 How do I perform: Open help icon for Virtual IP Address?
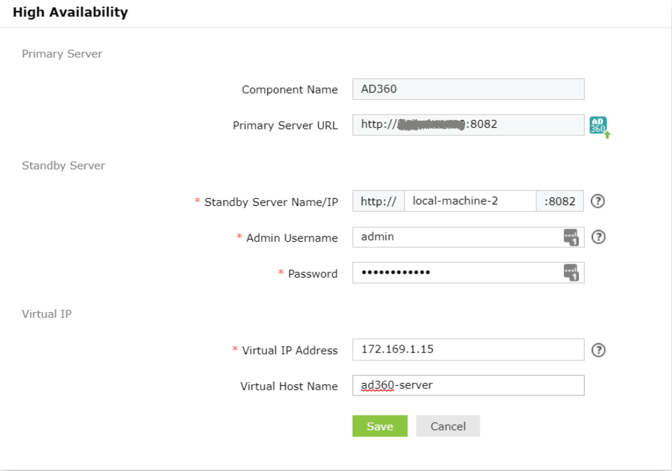click(598, 350)
